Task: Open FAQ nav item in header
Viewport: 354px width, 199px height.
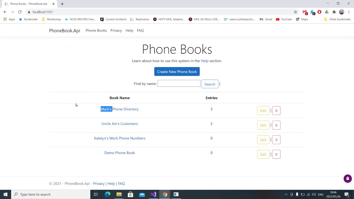Action: click(140, 30)
